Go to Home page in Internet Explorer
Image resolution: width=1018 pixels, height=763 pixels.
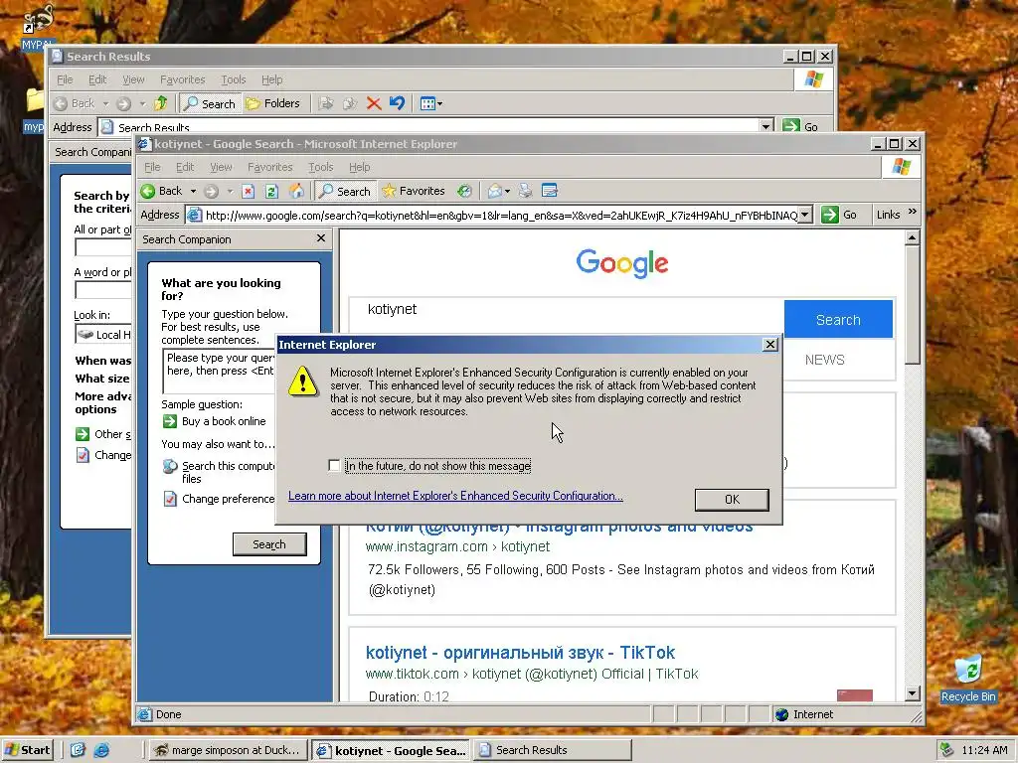point(296,191)
